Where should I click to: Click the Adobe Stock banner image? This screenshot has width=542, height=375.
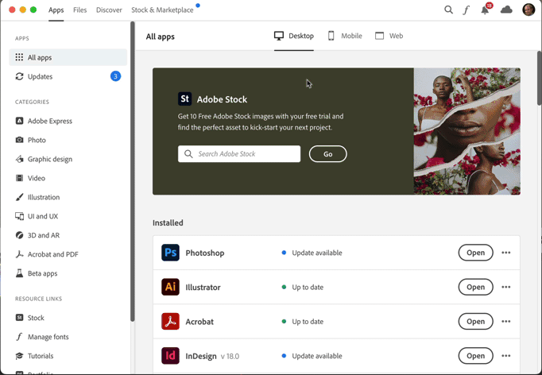coord(467,131)
